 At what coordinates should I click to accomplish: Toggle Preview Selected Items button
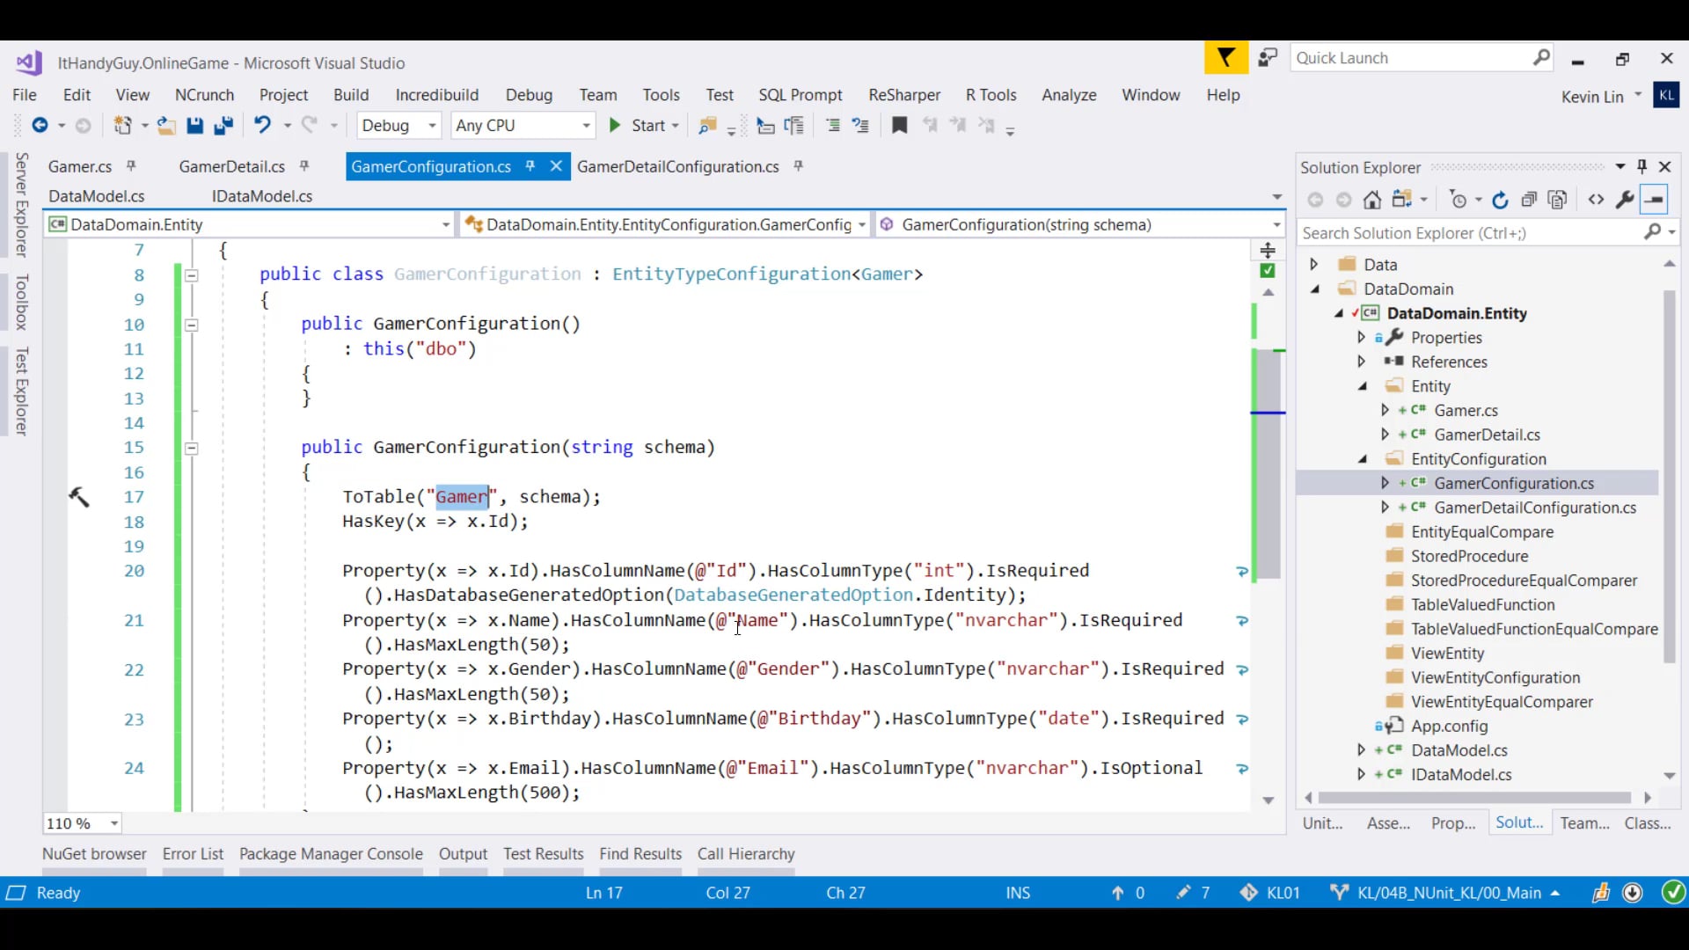point(1655,201)
